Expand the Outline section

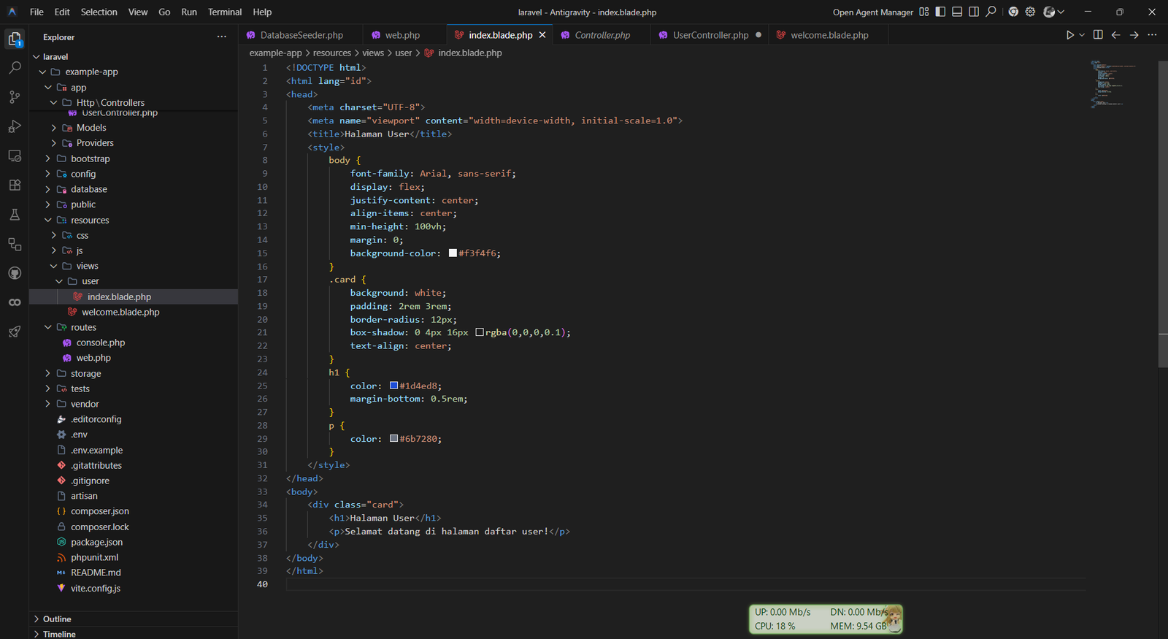click(134, 619)
